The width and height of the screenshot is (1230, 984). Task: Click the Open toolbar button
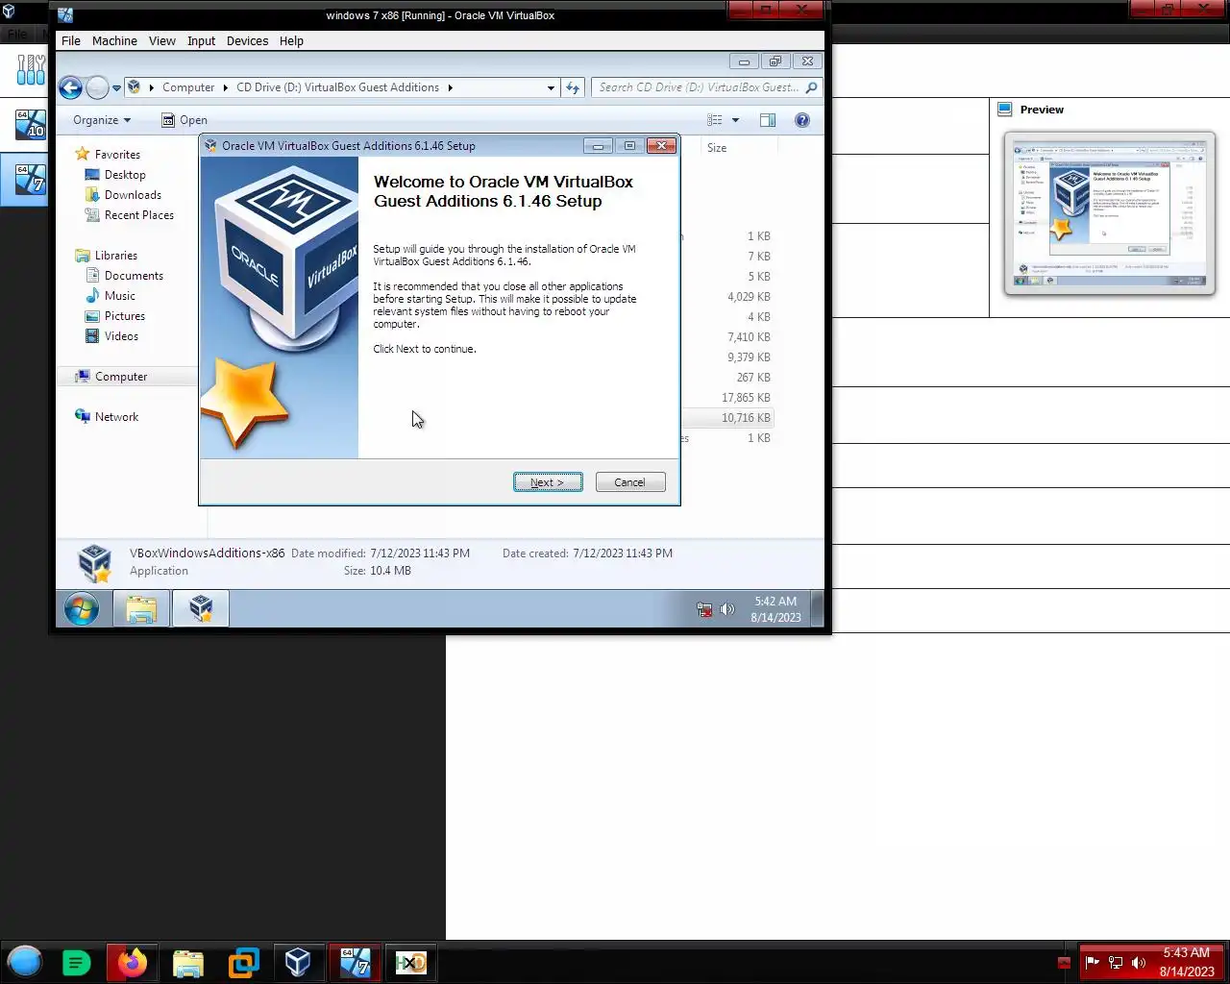click(x=184, y=120)
